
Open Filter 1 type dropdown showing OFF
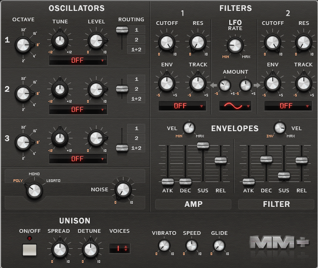click(x=182, y=106)
